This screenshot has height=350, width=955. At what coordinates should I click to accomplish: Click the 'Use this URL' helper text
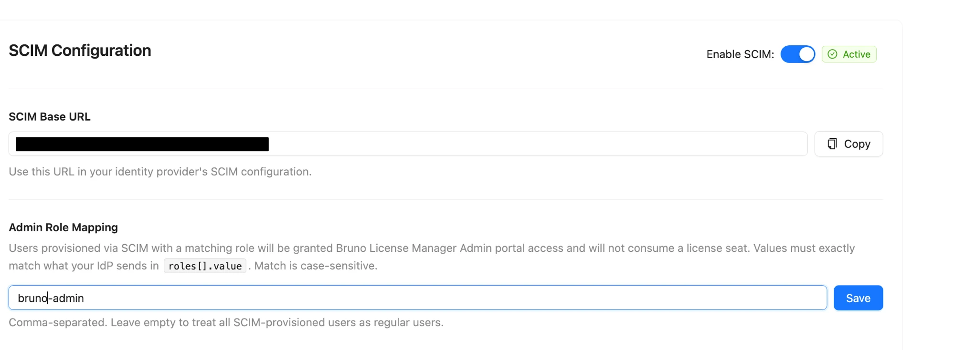[x=160, y=172]
